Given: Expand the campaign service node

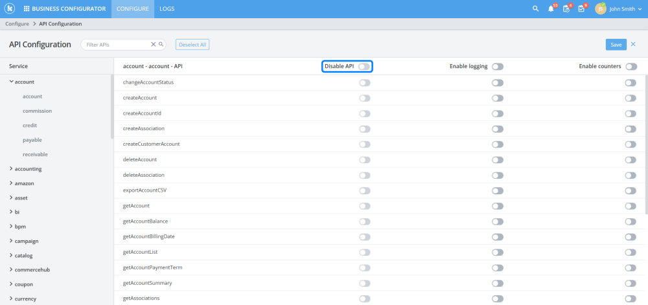Looking at the screenshot, I should click(11, 241).
